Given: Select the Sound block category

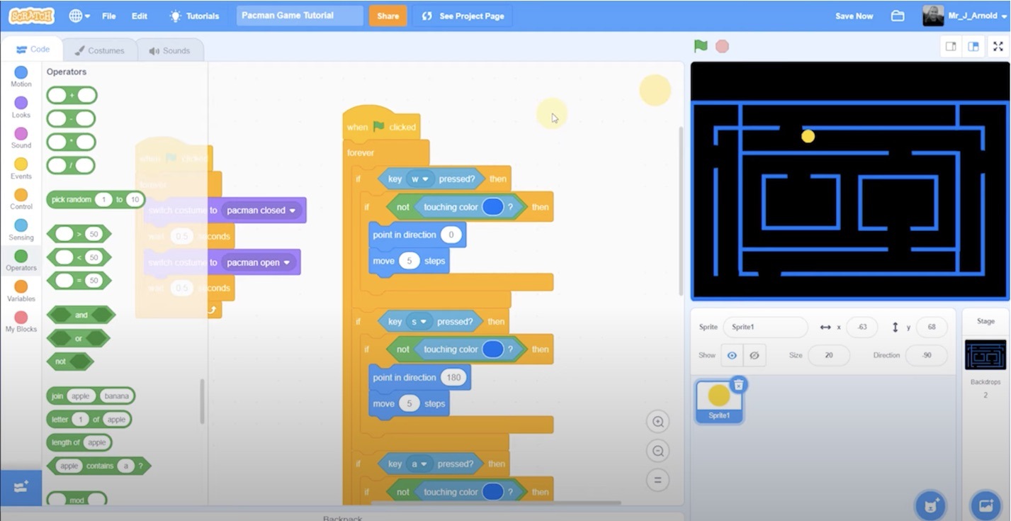Looking at the screenshot, I should (x=21, y=138).
